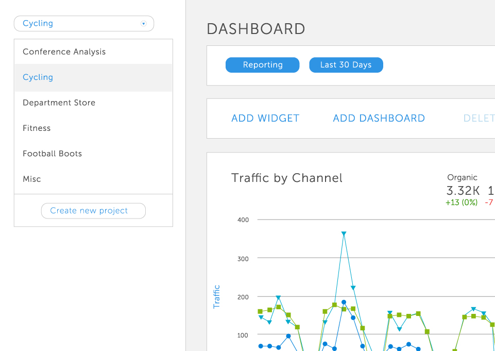This screenshot has height=351, width=495.
Task: Click the 300 y-axis tick label
Action: click(x=243, y=259)
